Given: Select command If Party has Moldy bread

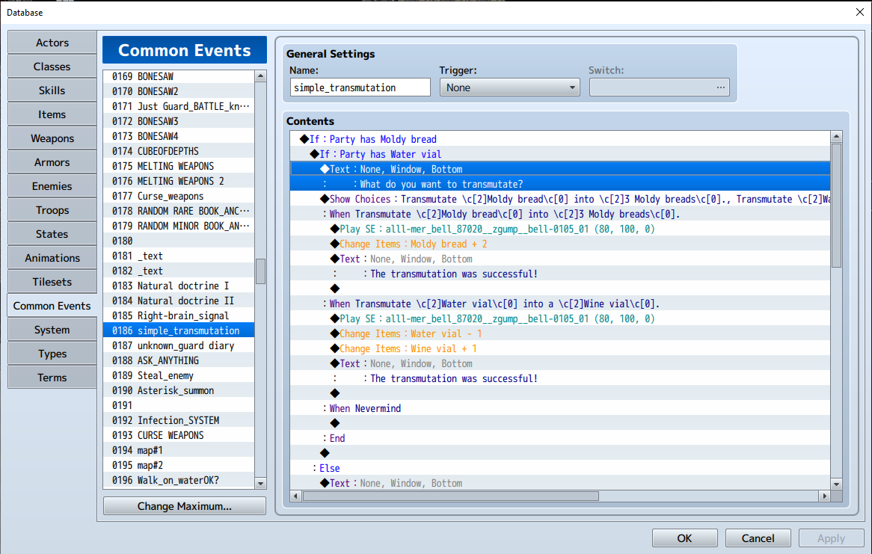Looking at the screenshot, I should tap(560, 139).
